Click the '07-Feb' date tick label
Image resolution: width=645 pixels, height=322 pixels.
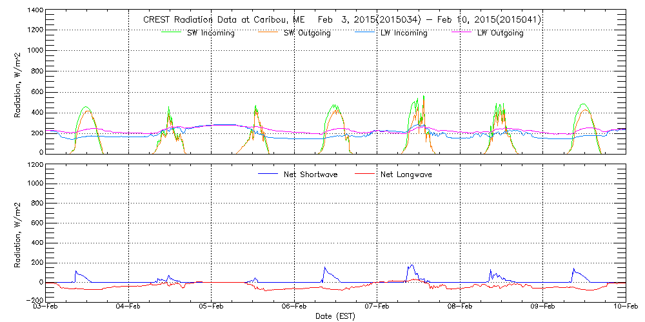(377, 307)
